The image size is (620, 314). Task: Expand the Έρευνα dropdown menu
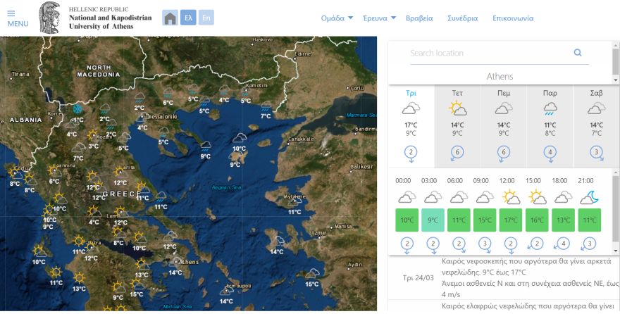(x=379, y=18)
